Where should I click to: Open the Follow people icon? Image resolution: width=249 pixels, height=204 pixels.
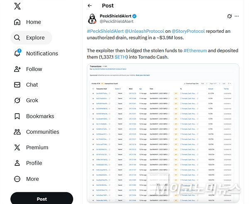pos(17,69)
